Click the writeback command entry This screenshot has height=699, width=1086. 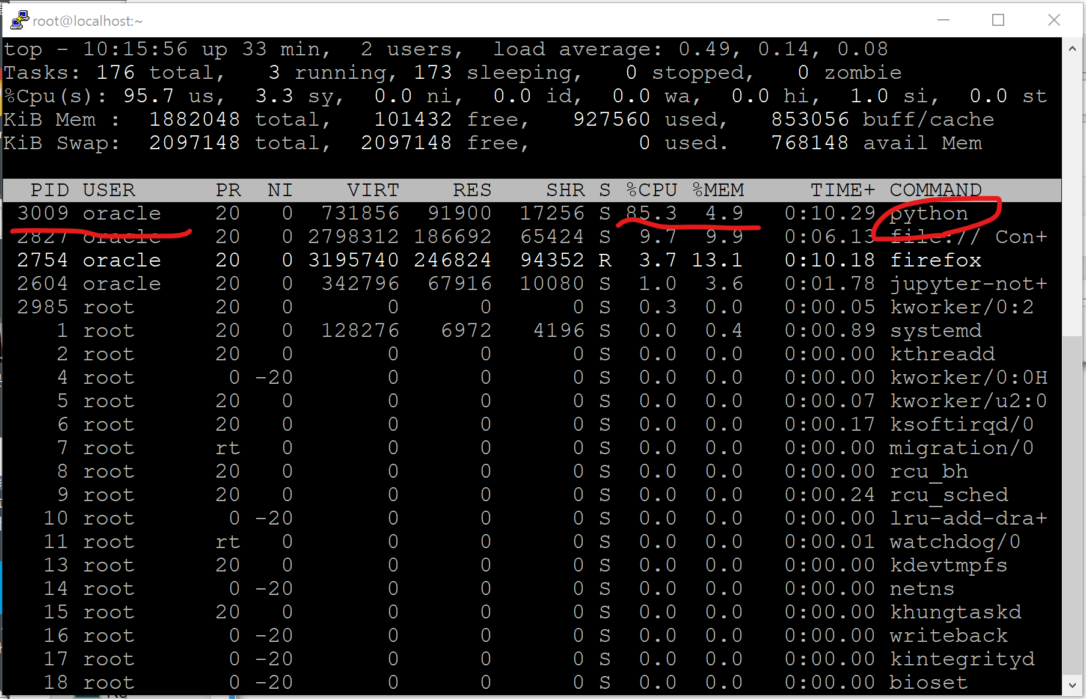949,635
